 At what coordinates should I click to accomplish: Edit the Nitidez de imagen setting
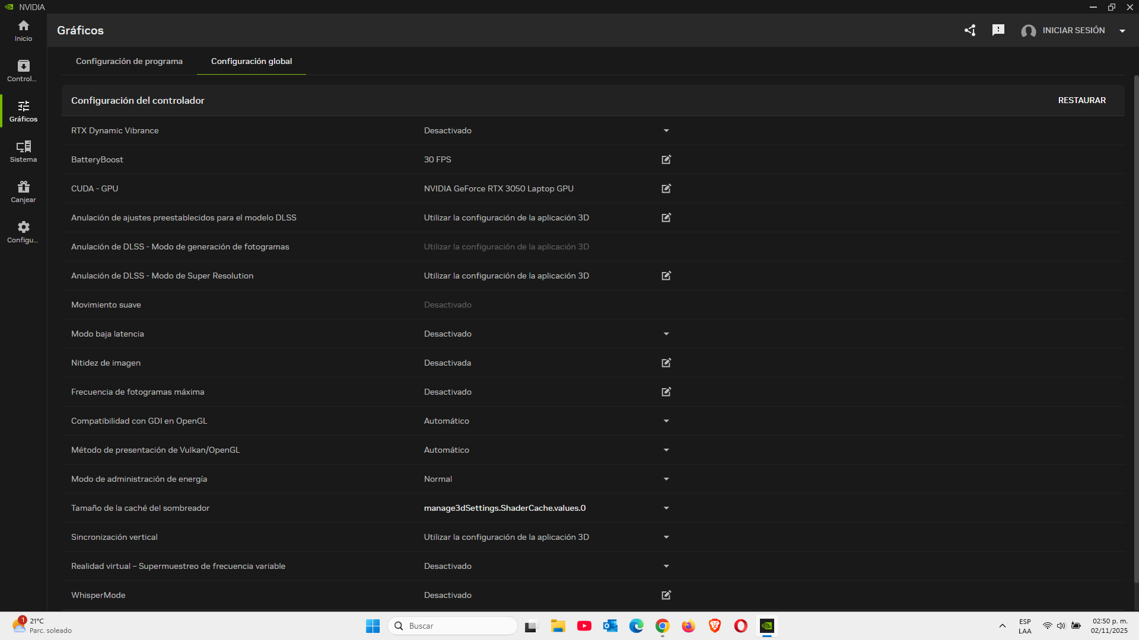(666, 363)
